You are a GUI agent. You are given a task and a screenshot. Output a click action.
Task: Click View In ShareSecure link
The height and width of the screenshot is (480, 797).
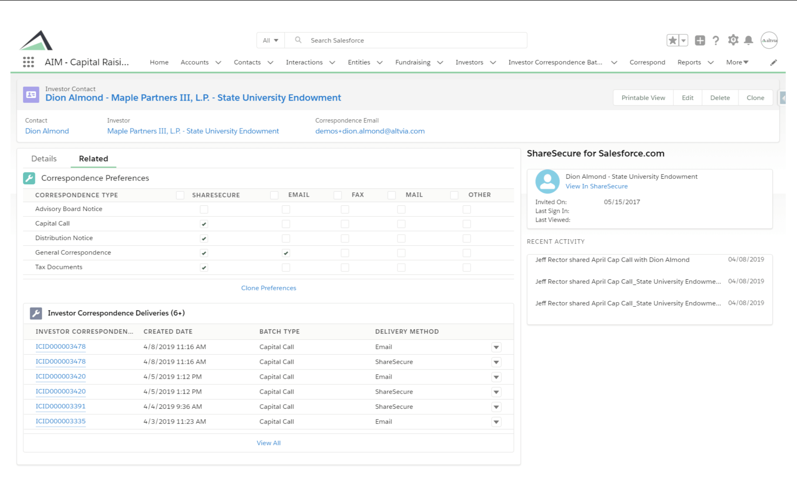coord(596,186)
